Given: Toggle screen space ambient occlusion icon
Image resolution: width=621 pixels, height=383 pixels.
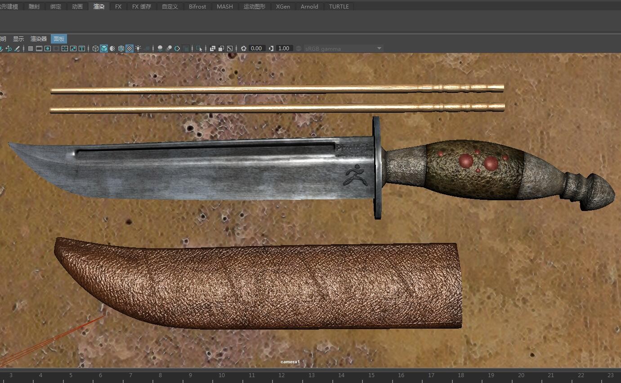Looking at the screenshot, I should click(160, 48).
